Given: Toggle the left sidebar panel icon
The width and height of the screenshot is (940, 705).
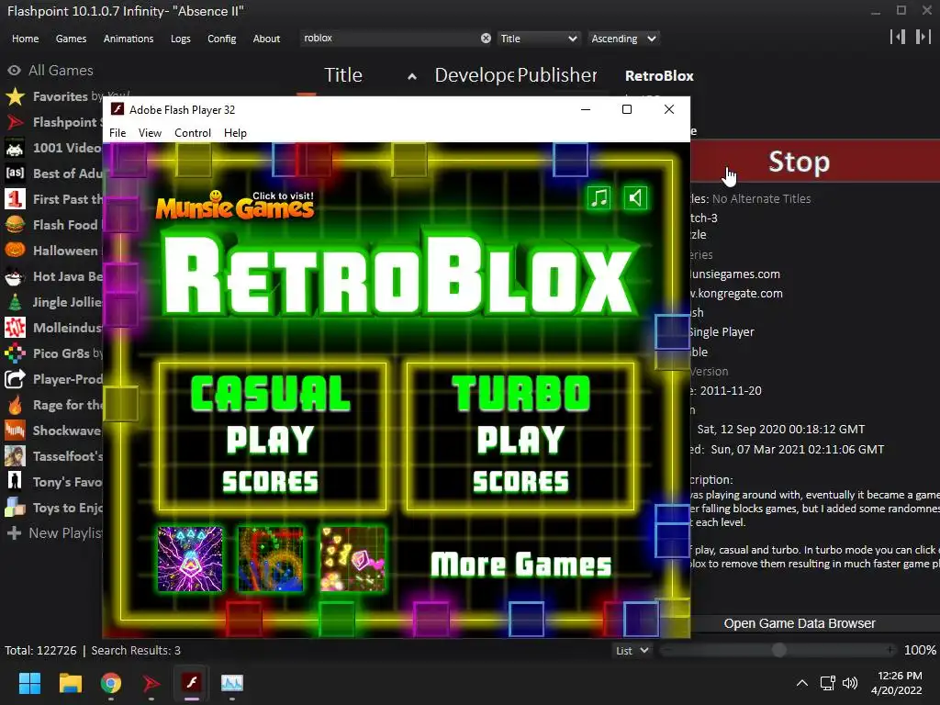Looking at the screenshot, I should [898, 37].
